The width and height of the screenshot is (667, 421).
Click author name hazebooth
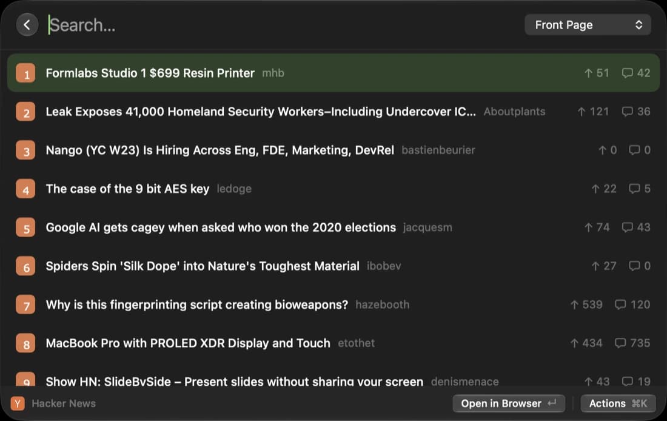coord(383,305)
